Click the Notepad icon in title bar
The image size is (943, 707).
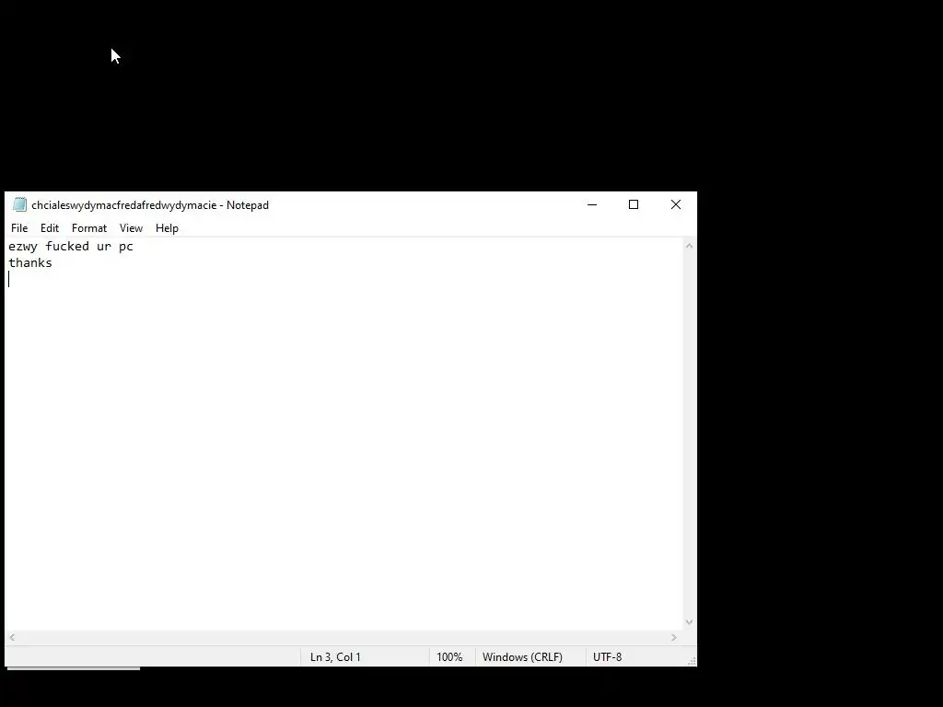(20, 205)
